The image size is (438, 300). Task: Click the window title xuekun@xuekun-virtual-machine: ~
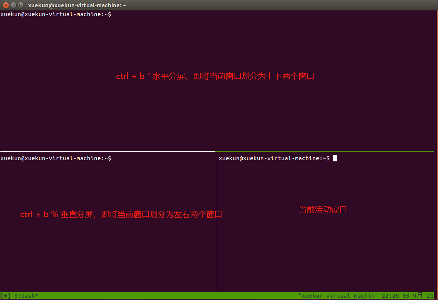point(77,5)
